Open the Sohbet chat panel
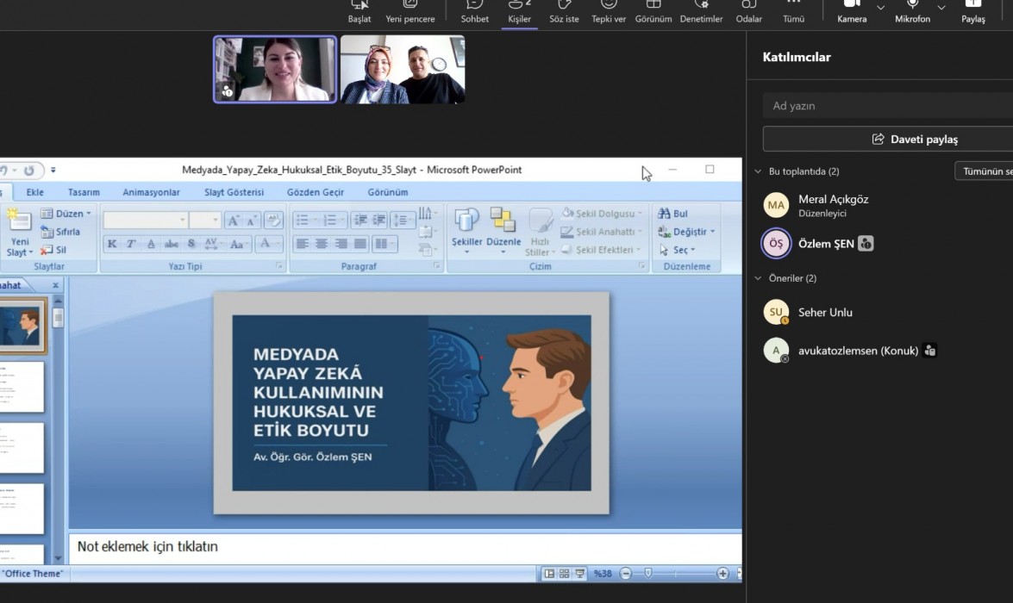Screen dimensions: 1013x603 474,11
